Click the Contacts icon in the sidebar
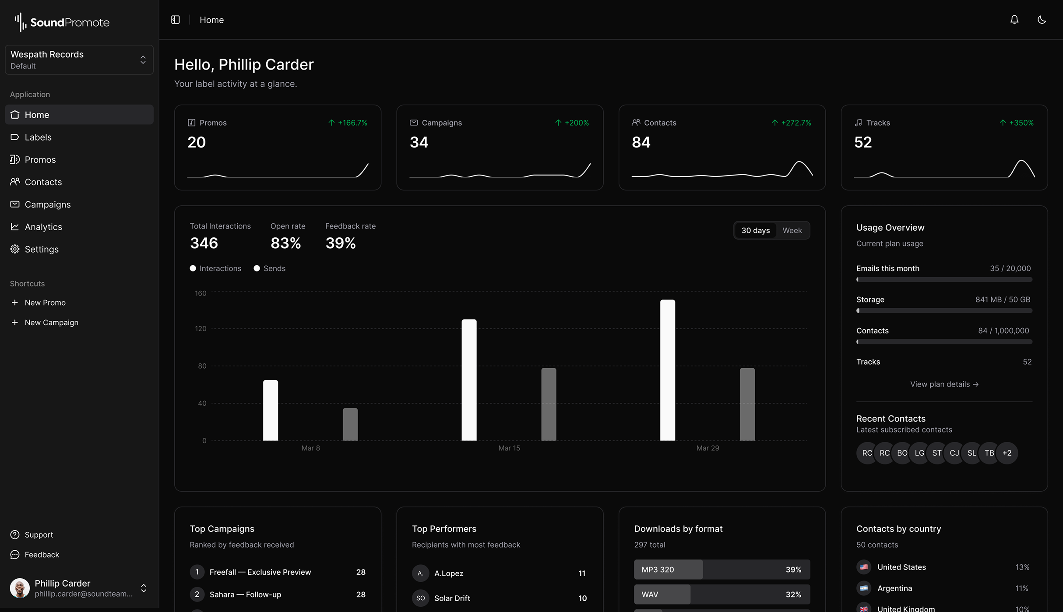This screenshot has width=1063, height=612. tap(14, 182)
